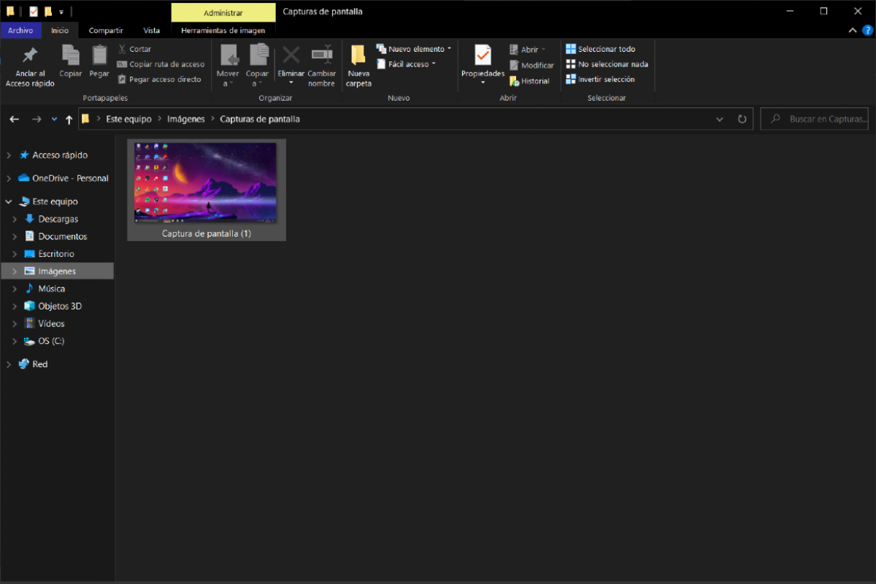Collapse the Este equipo tree entry
876x584 pixels.
(x=7, y=201)
